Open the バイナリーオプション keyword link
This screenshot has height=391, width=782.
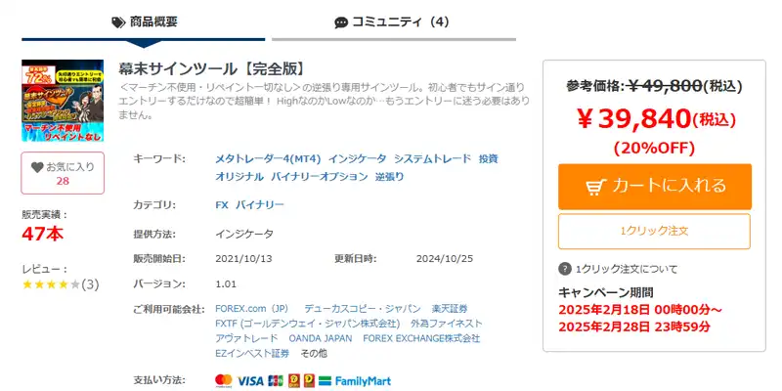[320, 177]
